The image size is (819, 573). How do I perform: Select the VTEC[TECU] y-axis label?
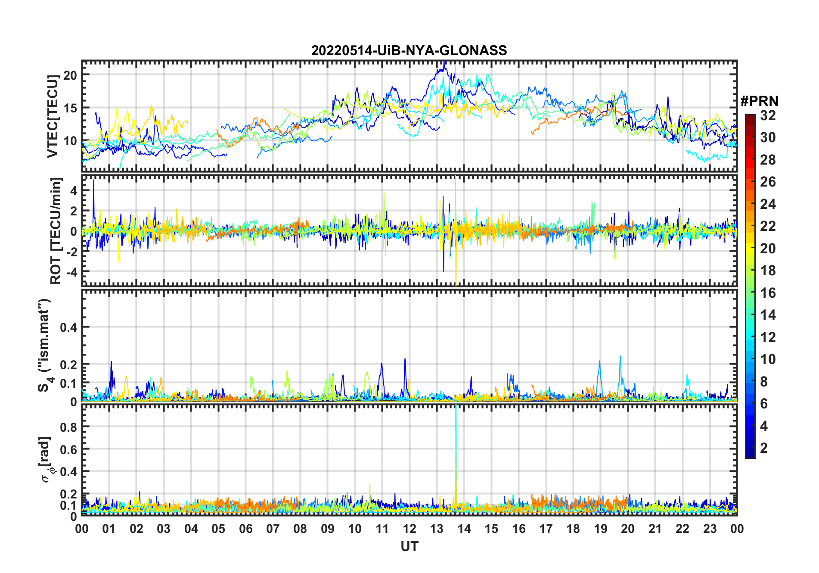click(53, 116)
